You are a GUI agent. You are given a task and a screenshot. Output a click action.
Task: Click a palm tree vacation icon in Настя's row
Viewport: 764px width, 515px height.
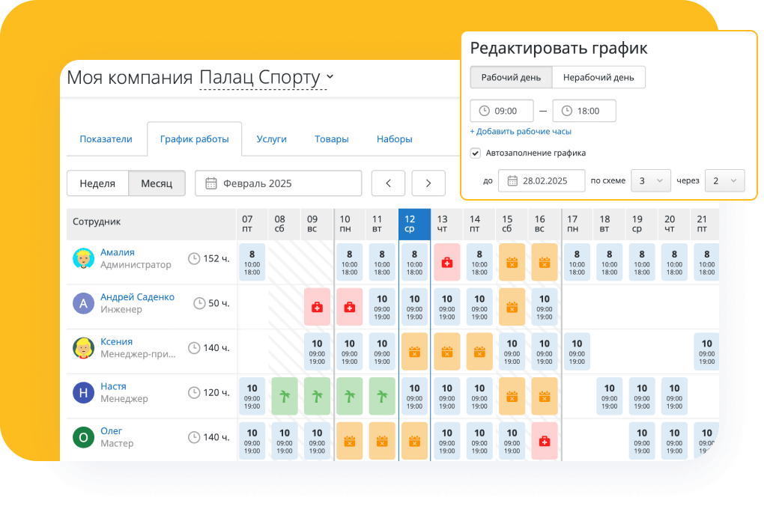coord(317,395)
